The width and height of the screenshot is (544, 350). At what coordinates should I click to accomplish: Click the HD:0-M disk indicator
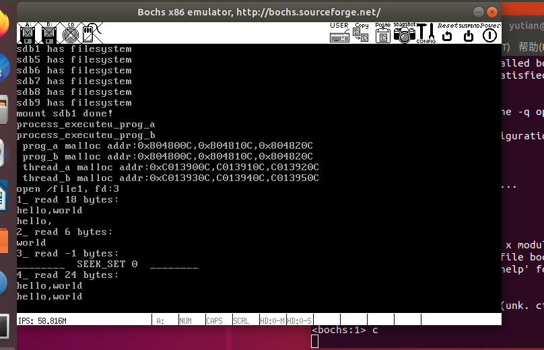coord(272,320)
